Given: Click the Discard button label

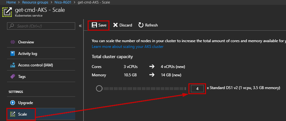Looking at the screenshot, I should 126,25.
